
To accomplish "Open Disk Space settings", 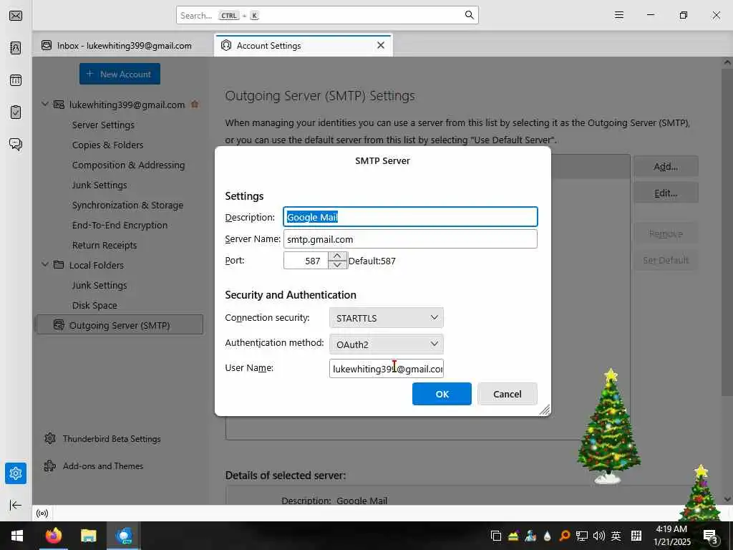I will click(x=94, y=305).
